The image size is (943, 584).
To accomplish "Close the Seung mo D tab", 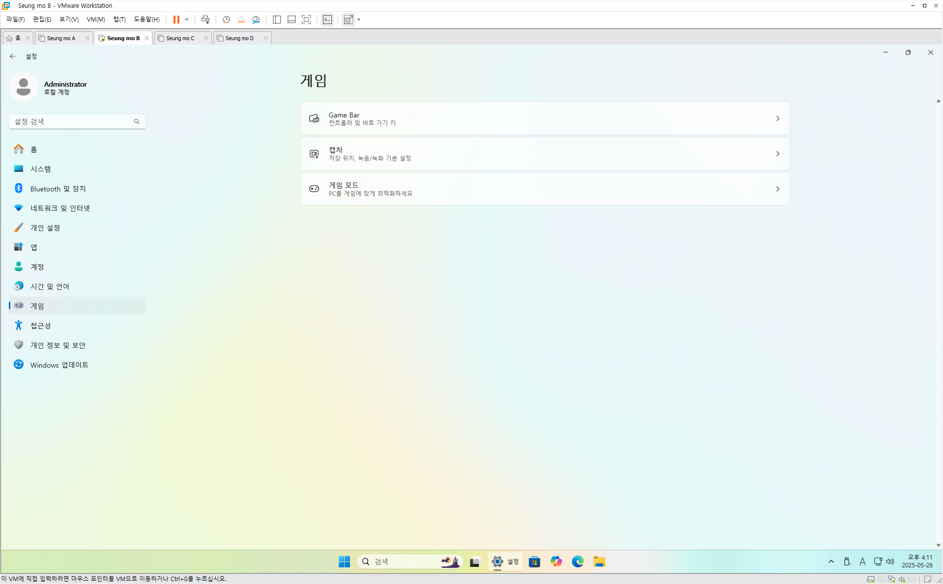I will [x=266, y=38].
